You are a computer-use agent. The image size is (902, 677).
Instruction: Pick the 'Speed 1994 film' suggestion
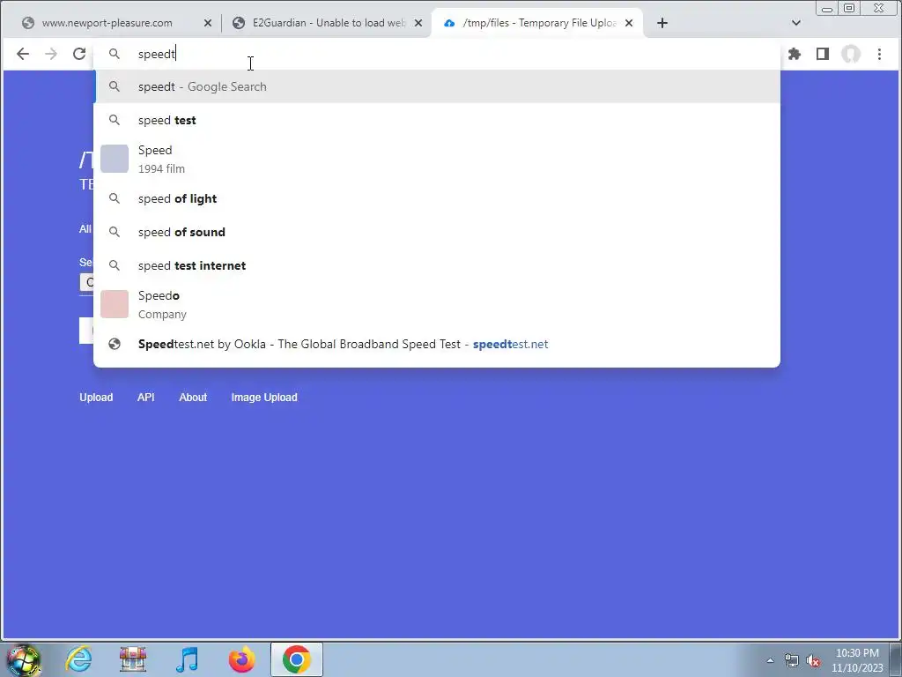437,159
